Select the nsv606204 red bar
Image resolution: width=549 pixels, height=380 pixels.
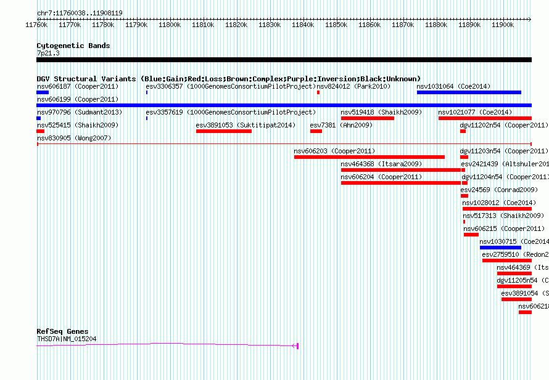pyautogui.click(x=401, y=183)
